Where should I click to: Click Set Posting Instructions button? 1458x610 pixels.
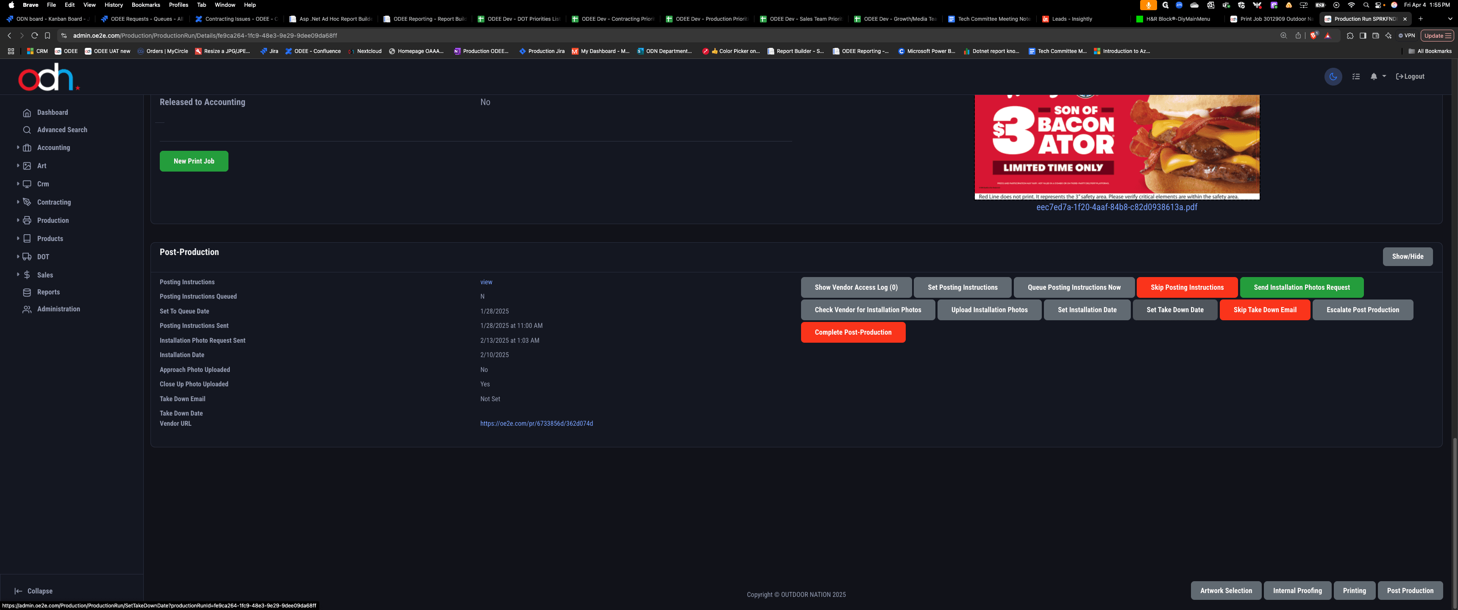pyautogui.click(x=962, y=288)
